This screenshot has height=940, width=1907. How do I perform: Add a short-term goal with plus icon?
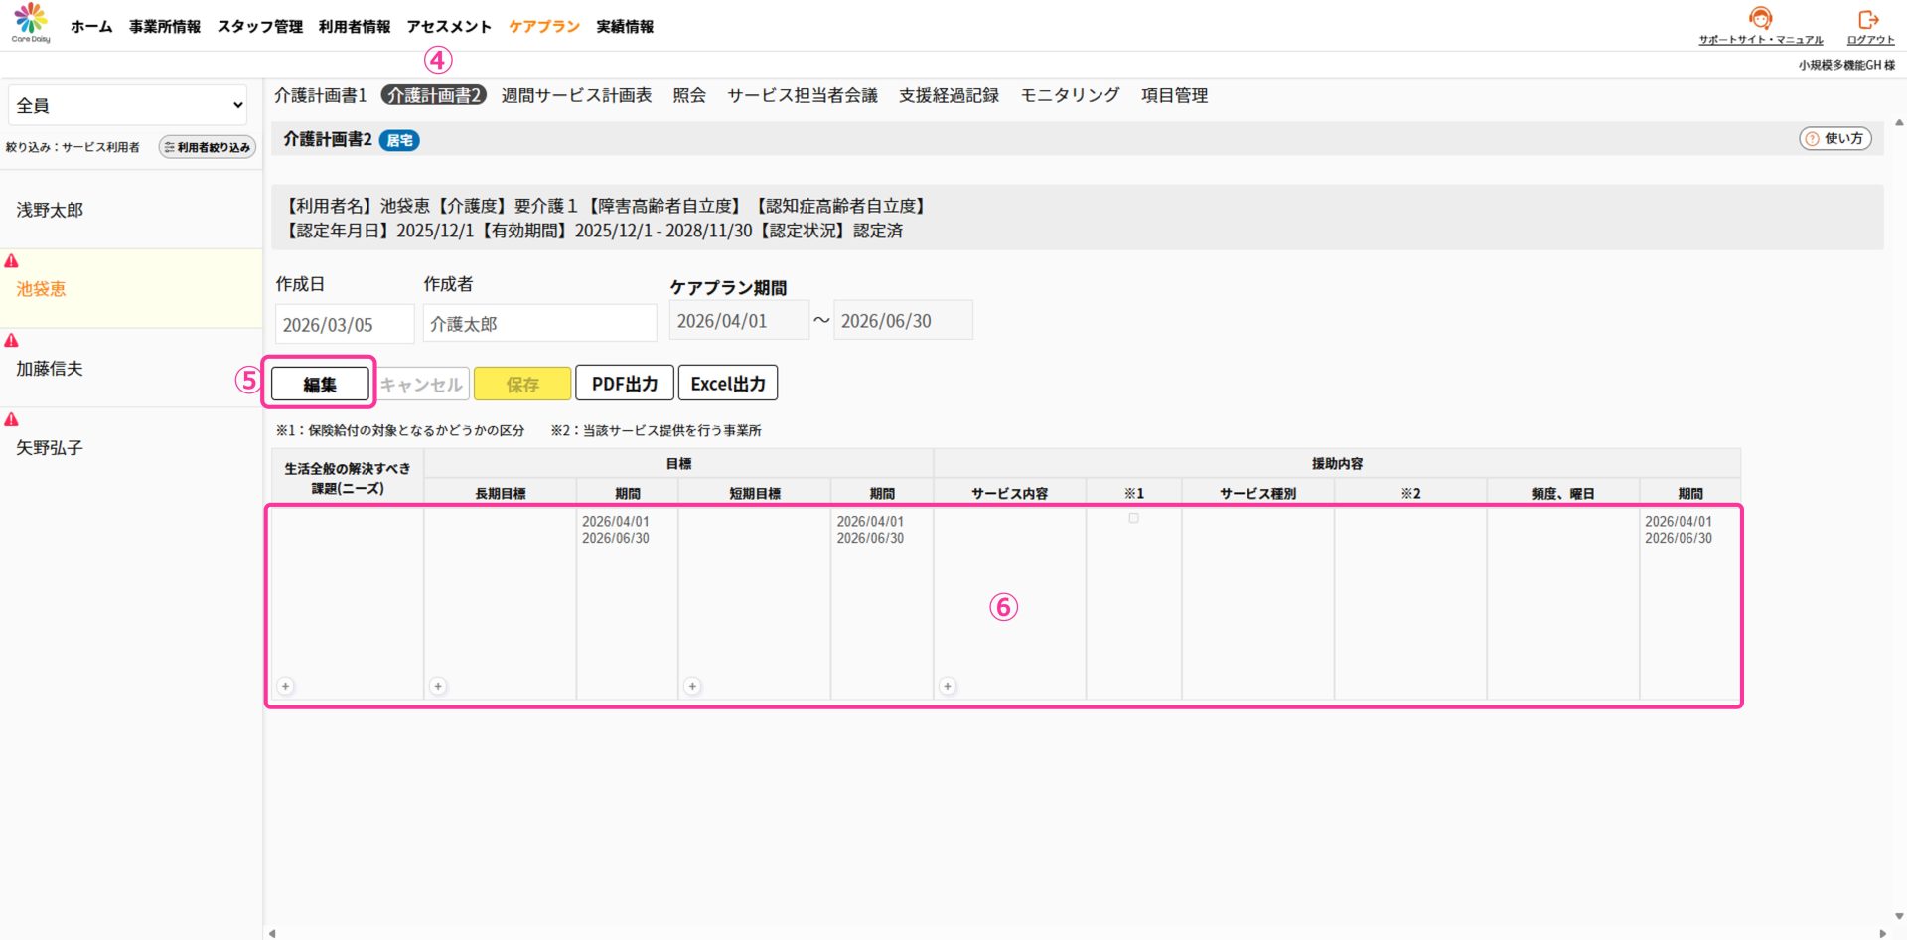click(692, 686)
